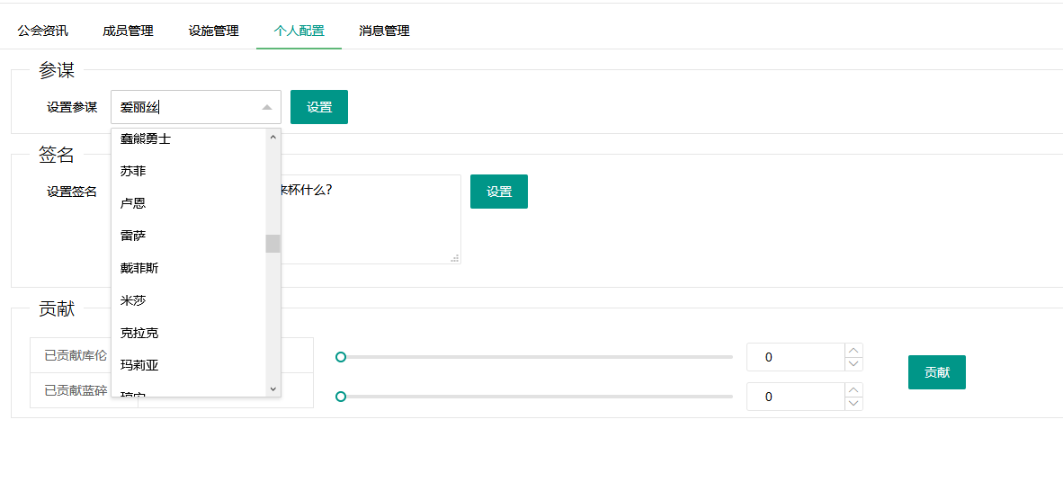The height and width of the screenshot is (500, 1063).
Task: Increase the upper contribution value with up arrow
Action: [x=853, y=351]
